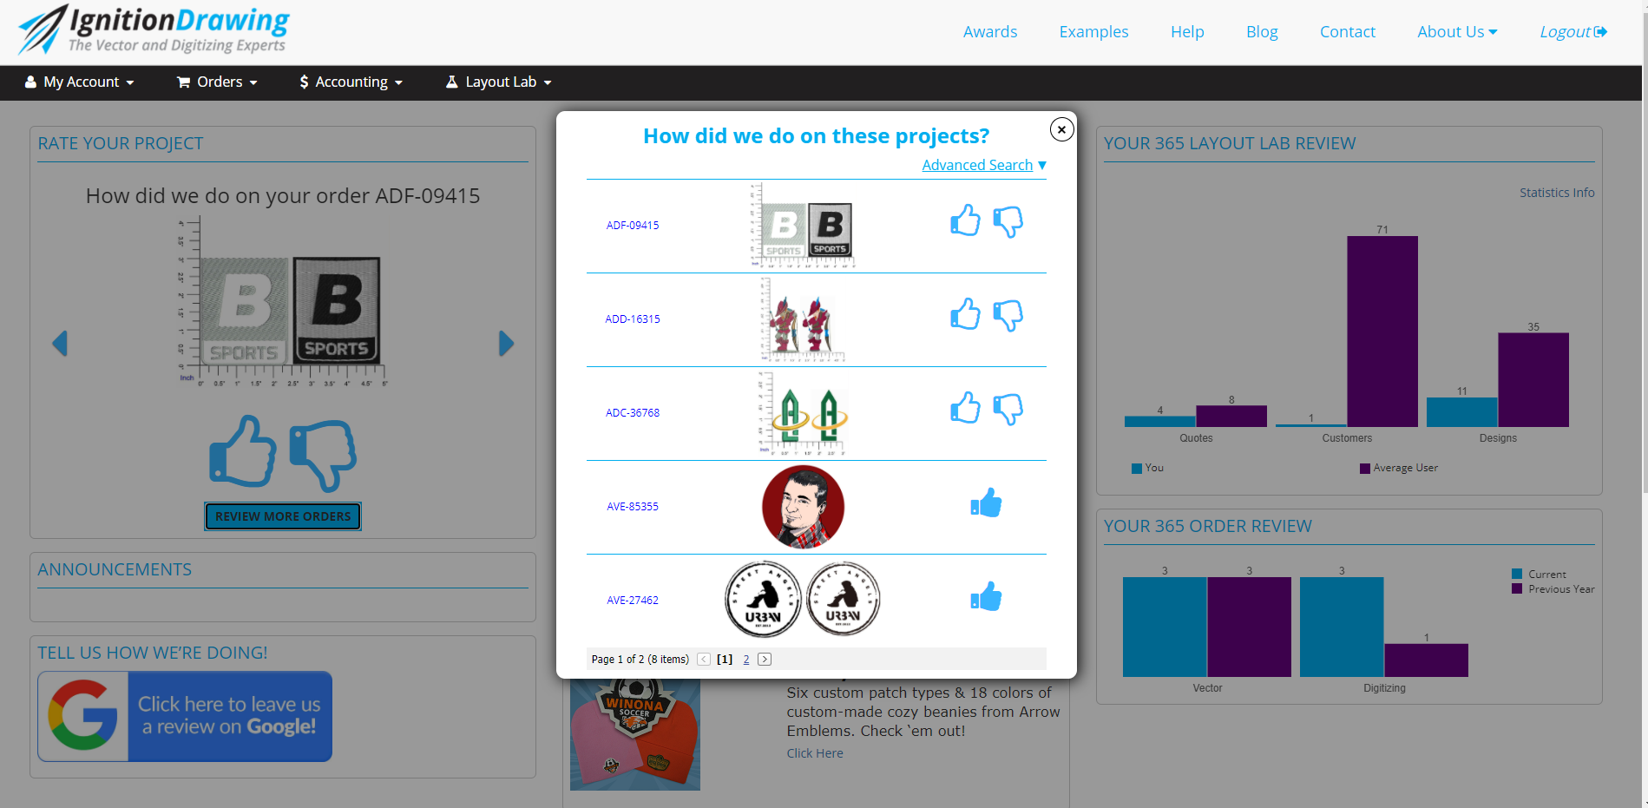Give thumbs up to order ADF-09415 in popup

pyautogui.click(x=965, y=221)
